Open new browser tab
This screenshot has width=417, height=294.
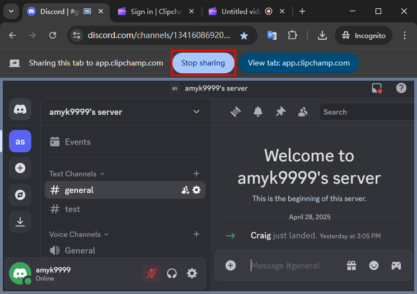(302, 11)
